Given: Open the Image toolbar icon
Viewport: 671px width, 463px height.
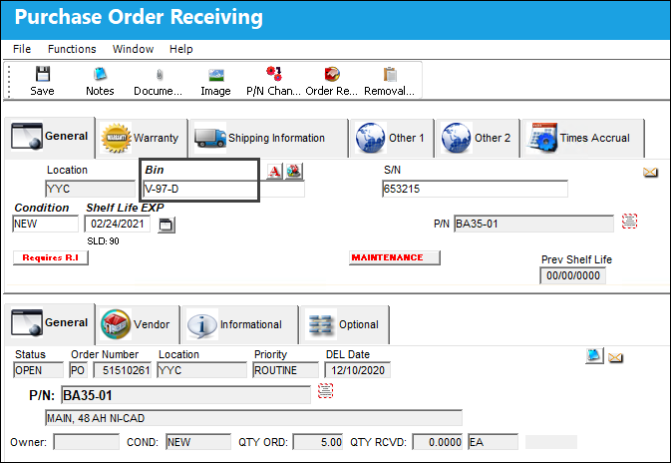Looking at the screenshot, I should (x=215, y=81).
